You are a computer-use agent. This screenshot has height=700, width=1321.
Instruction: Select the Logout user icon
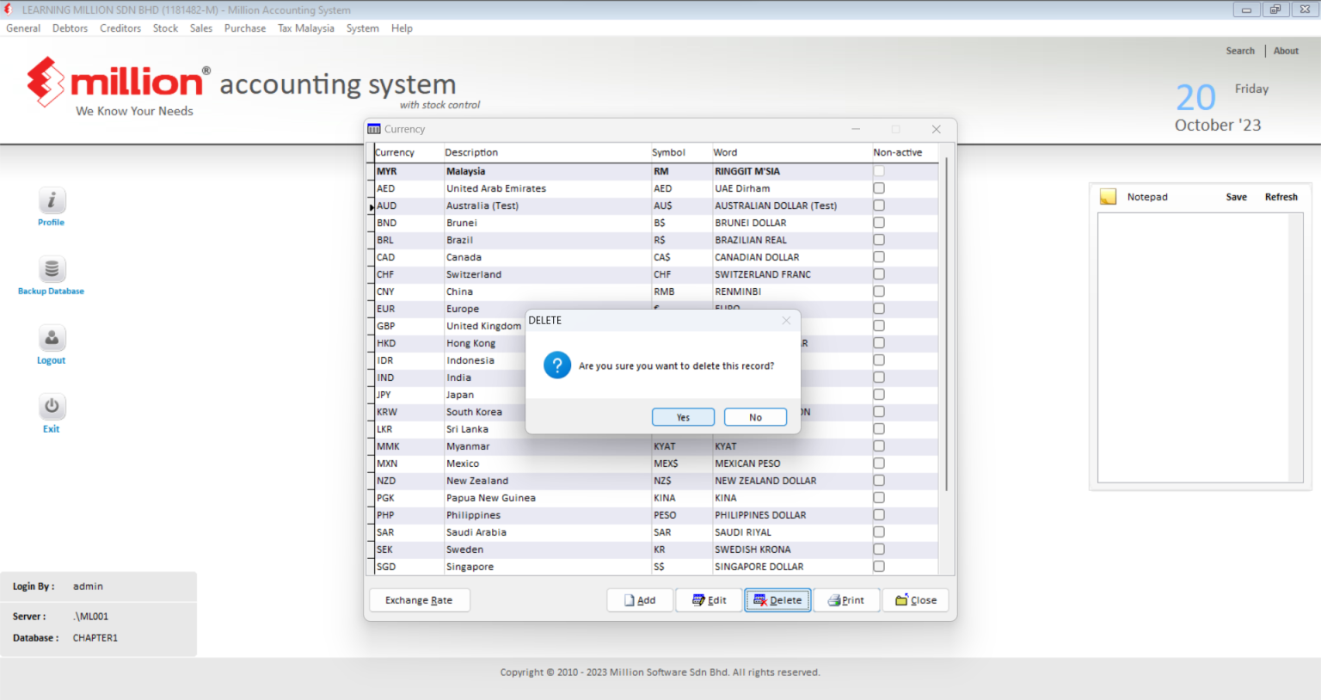tap(52, 338)
